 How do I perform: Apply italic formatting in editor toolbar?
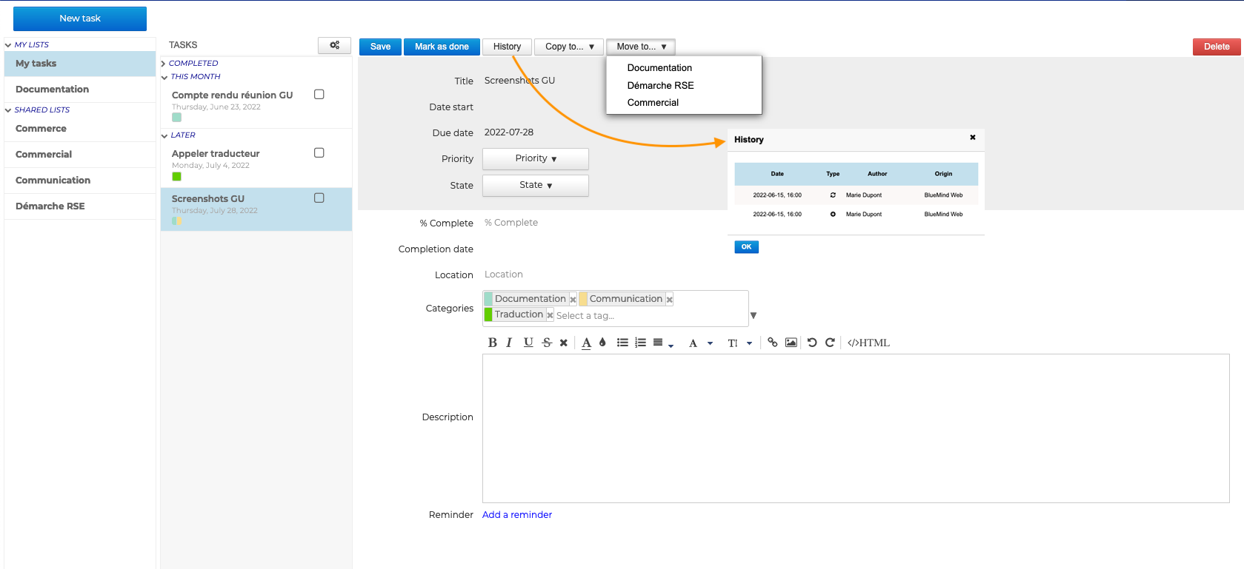[509, 343]
